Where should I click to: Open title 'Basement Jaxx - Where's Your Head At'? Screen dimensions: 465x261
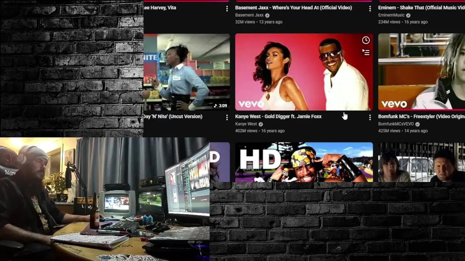(x=294, y=8)
